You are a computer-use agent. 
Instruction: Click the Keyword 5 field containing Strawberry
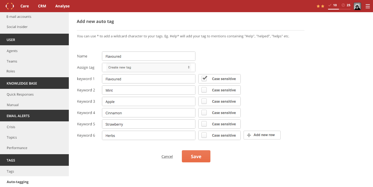pyautogui.click(x=149, y=124)
